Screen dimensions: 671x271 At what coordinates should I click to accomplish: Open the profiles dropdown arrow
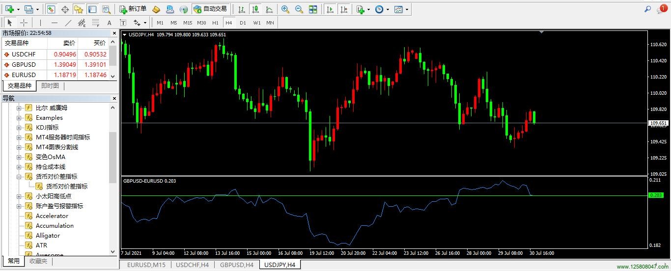pyautogui.click(x=37, y=9)
